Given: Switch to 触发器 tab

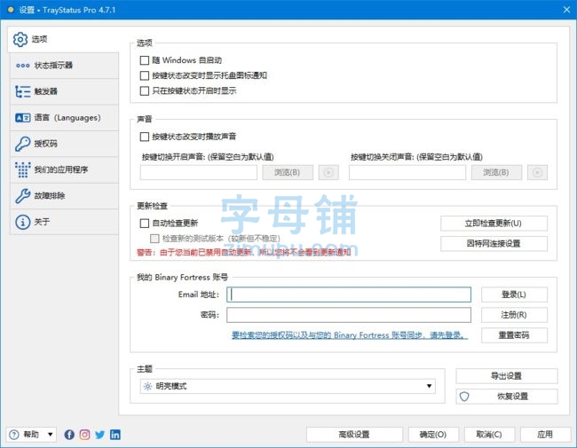Looking at the screenshot, I should click(65, 91).
